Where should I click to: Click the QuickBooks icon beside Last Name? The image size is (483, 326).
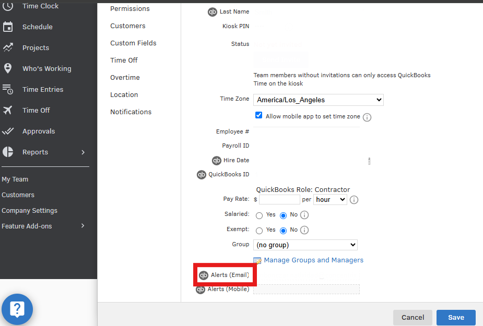pyautogui.click(x=213, y=12)
